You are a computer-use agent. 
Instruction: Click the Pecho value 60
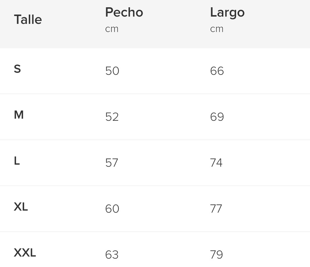112,209
